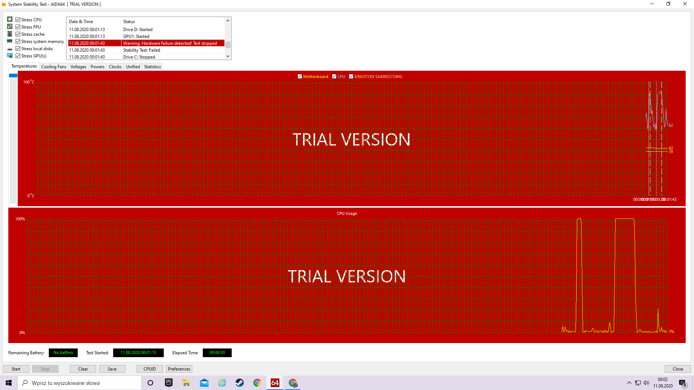Toggle Stress cache checkbox
The image size is (694, 390).
click(x=18, y=34)
